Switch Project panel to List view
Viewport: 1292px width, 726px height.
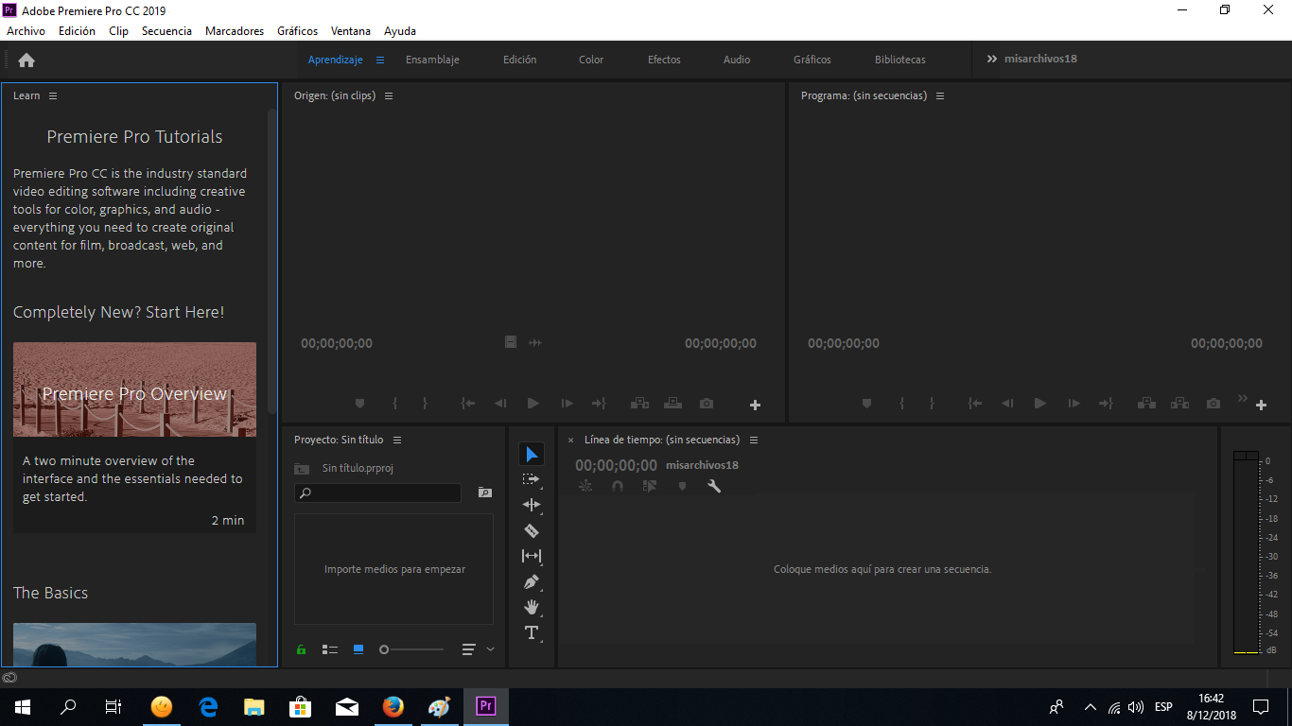330,649
